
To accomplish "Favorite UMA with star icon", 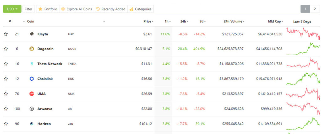I will click(x=6, y=94).
